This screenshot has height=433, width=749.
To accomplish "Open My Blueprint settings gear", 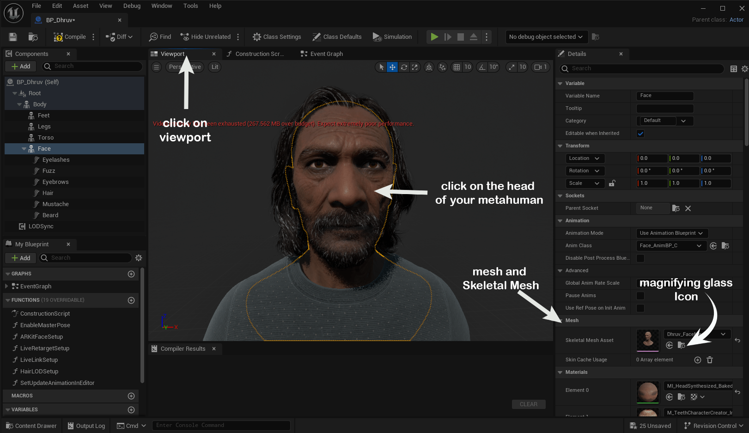I will (139, 258).
